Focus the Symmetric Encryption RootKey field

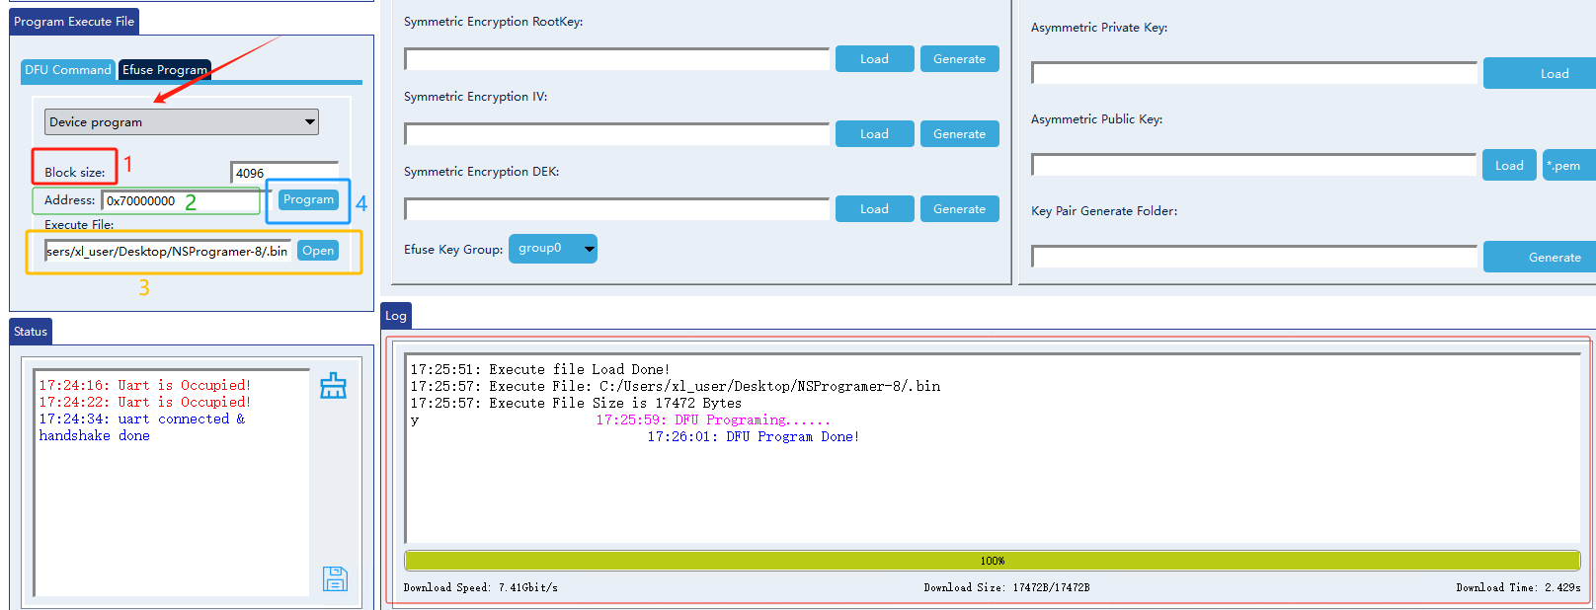616,59
